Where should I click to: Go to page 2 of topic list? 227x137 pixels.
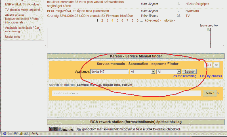pos(102,20)
